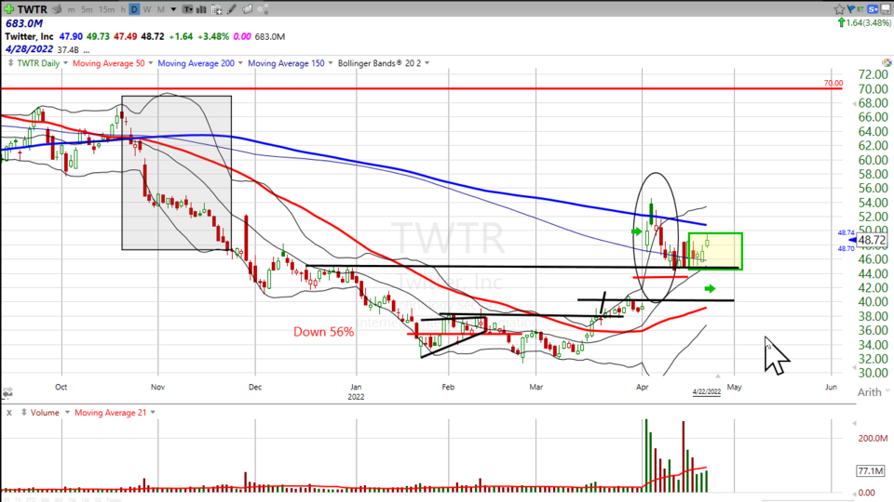Click the 70.00 horizontal line label
The image size is (894, 502).
coord(833,83)
